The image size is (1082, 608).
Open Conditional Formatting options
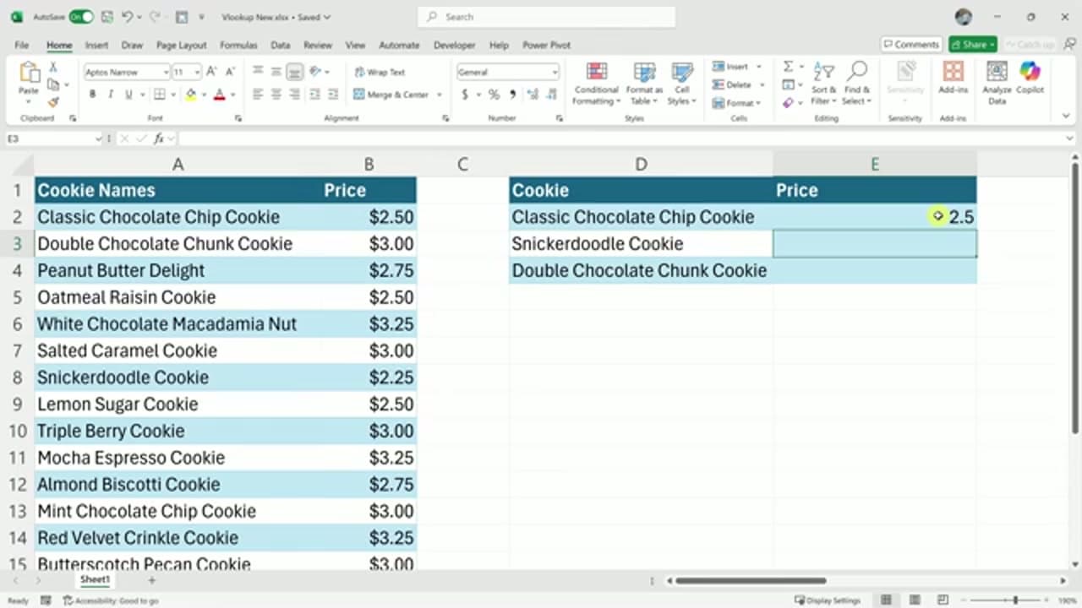point(596,84)
